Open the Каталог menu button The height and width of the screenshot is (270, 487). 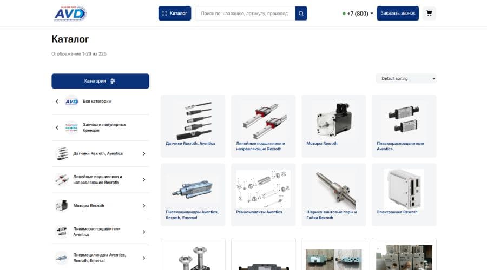tap(175, 13)
